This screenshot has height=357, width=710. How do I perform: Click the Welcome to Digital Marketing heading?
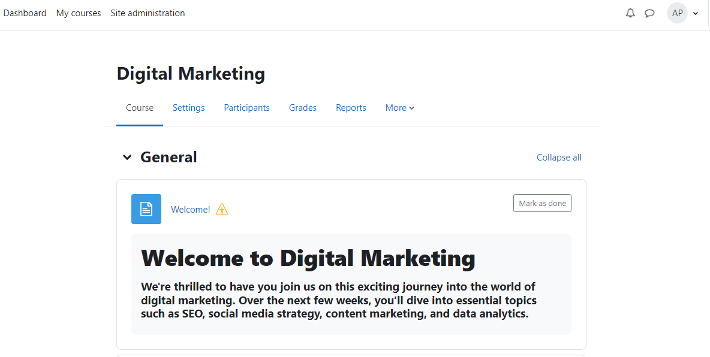[x=308, y=258]
